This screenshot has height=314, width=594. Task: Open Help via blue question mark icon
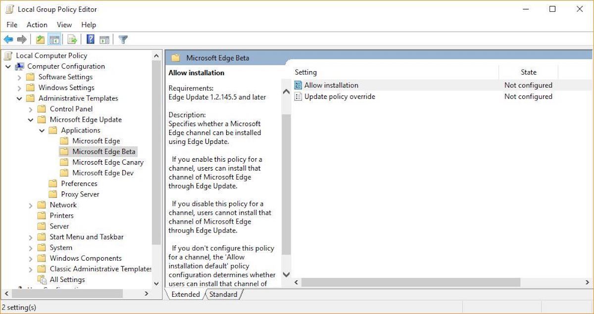pyautogui.click(x=91, y=40)
